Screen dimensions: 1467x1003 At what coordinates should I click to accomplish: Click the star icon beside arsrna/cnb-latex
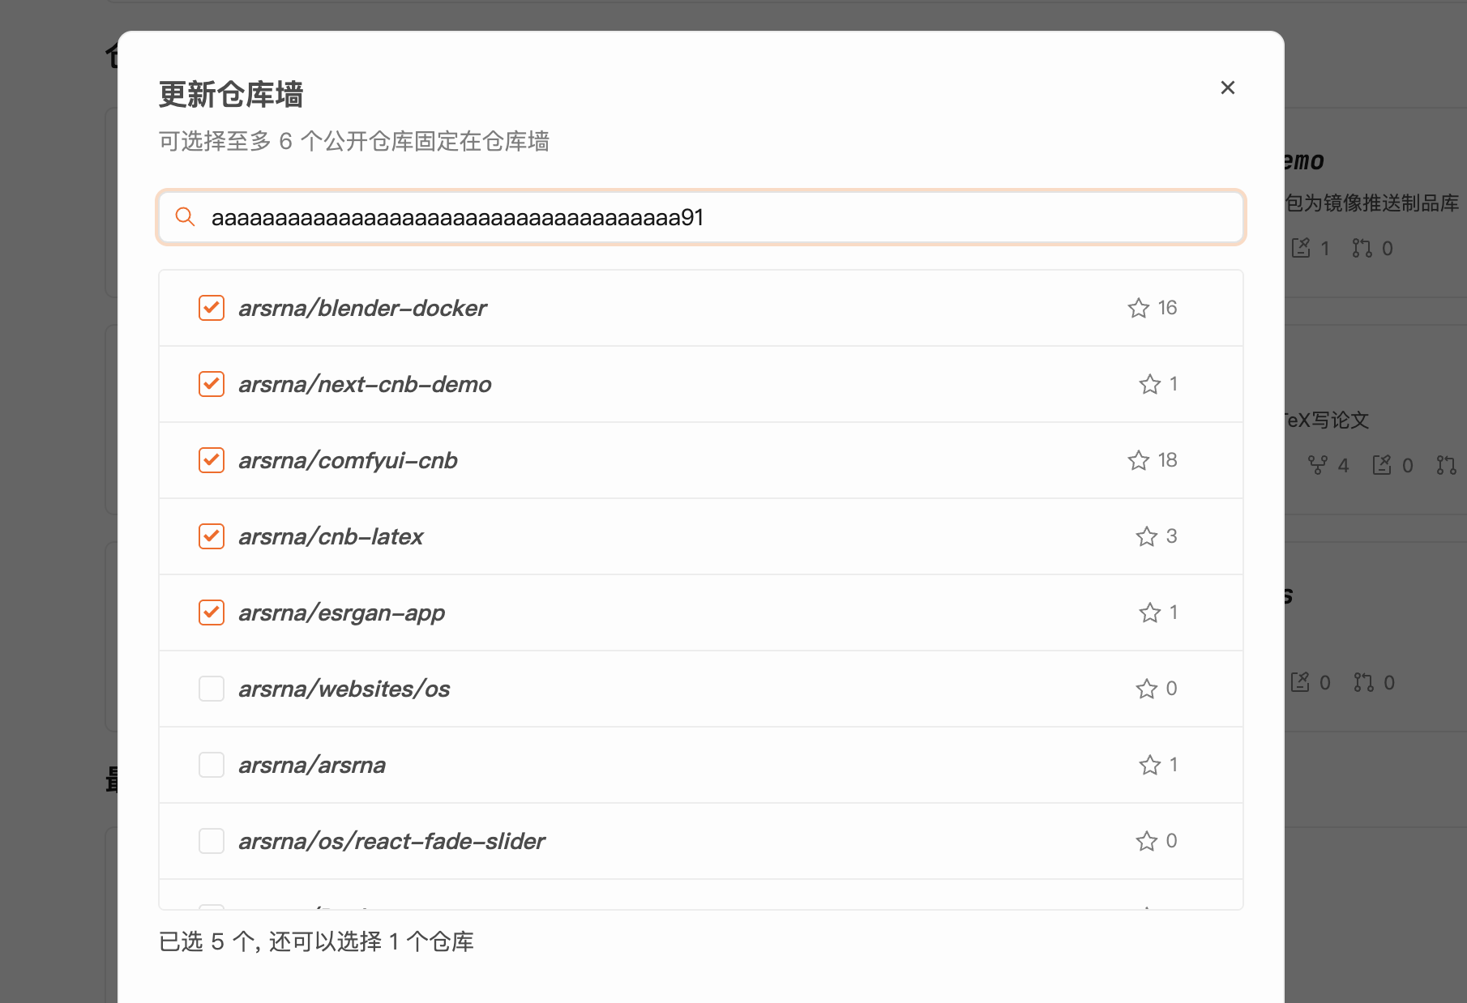1145,536
